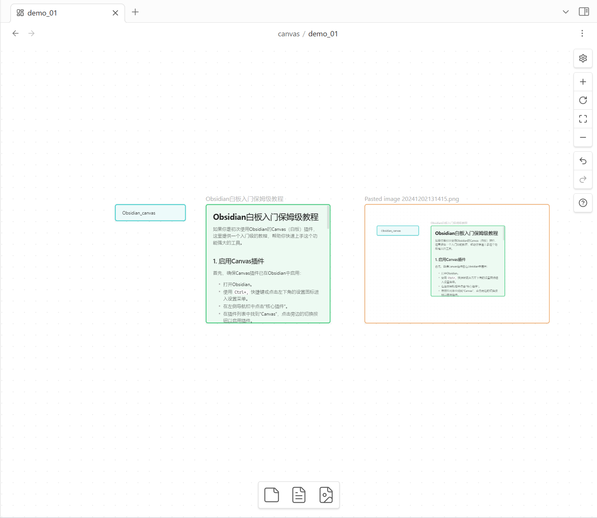Expand the tab list dropdown
Viewport: 597px width, 518px height.
566,12
